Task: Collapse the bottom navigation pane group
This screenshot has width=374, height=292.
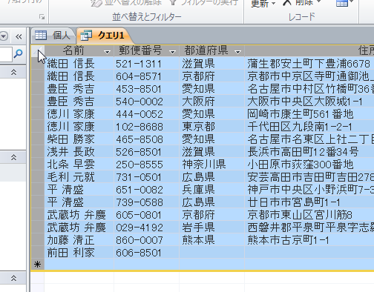Action: pos(13,279)
